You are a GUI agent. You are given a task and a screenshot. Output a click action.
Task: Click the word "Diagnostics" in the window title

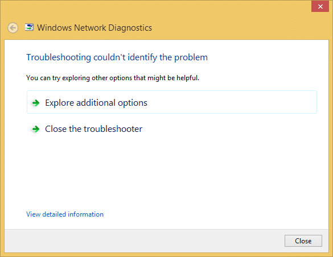130,28
